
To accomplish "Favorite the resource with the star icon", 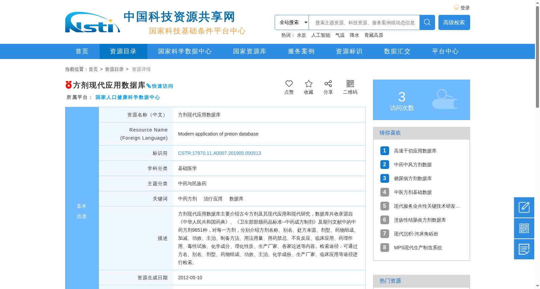I will coord(308,84).
